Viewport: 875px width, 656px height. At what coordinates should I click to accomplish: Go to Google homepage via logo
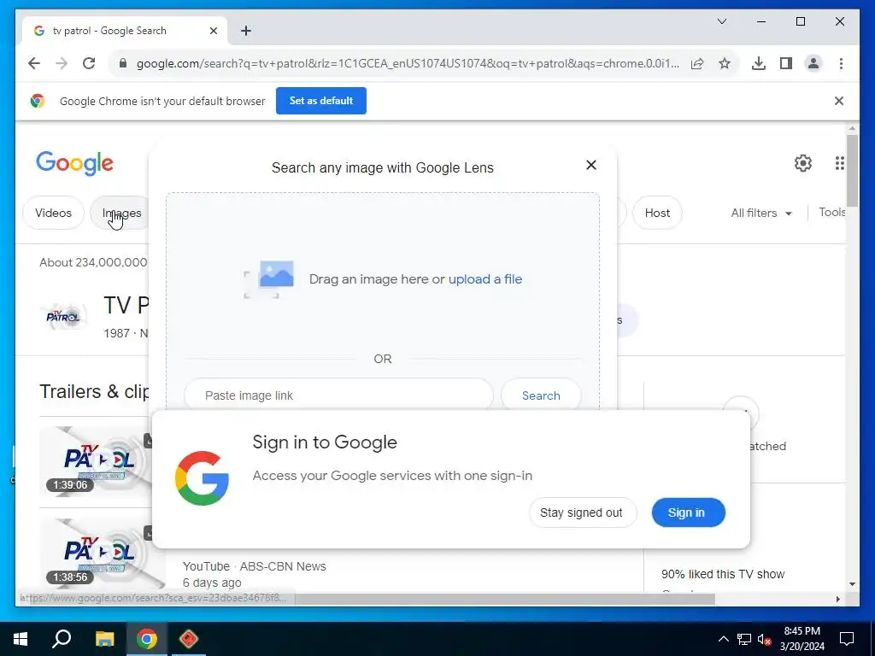click(74, 163)
